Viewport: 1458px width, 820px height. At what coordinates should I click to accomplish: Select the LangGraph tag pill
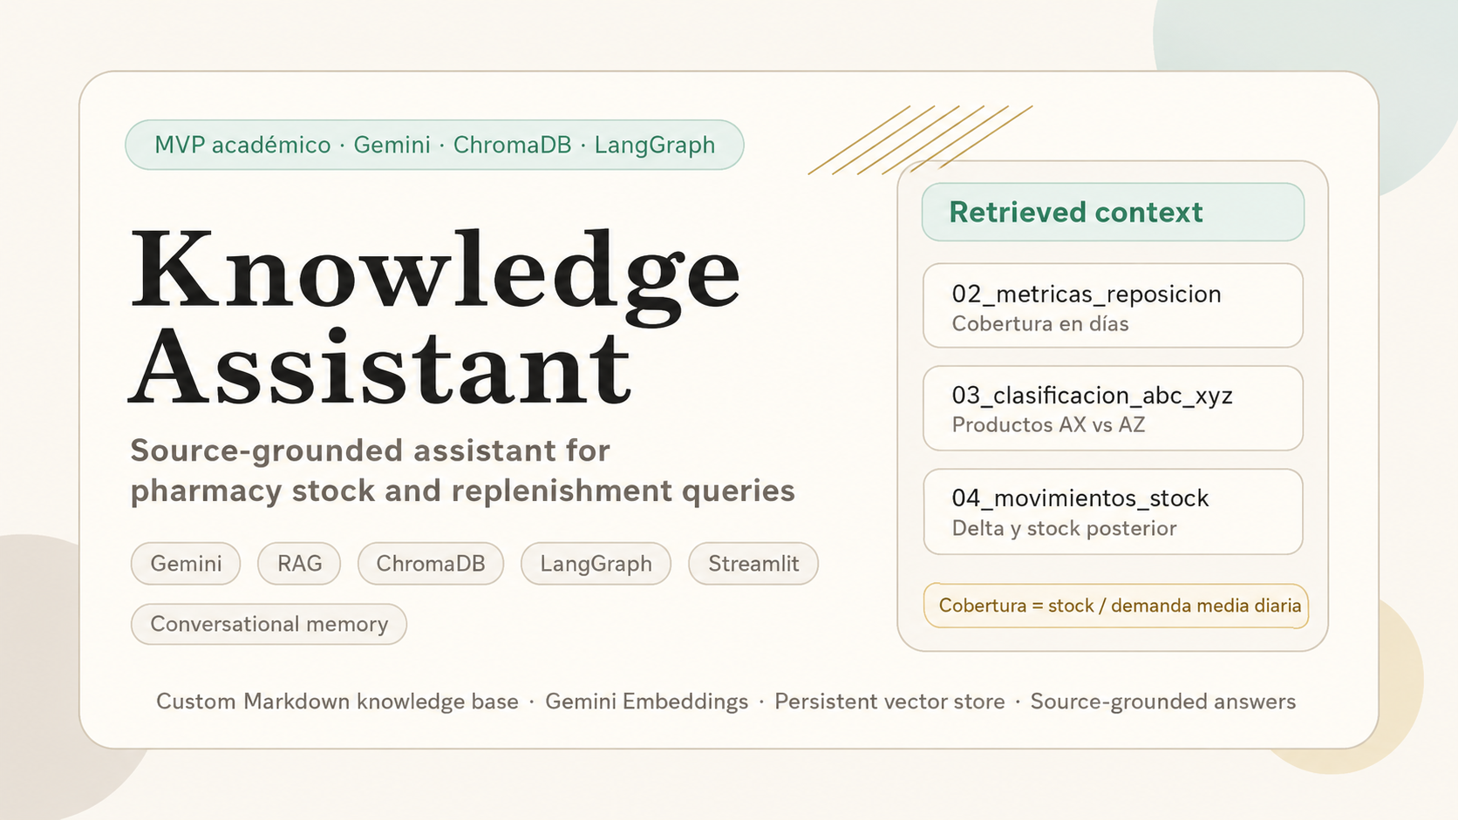coord(596,564)
